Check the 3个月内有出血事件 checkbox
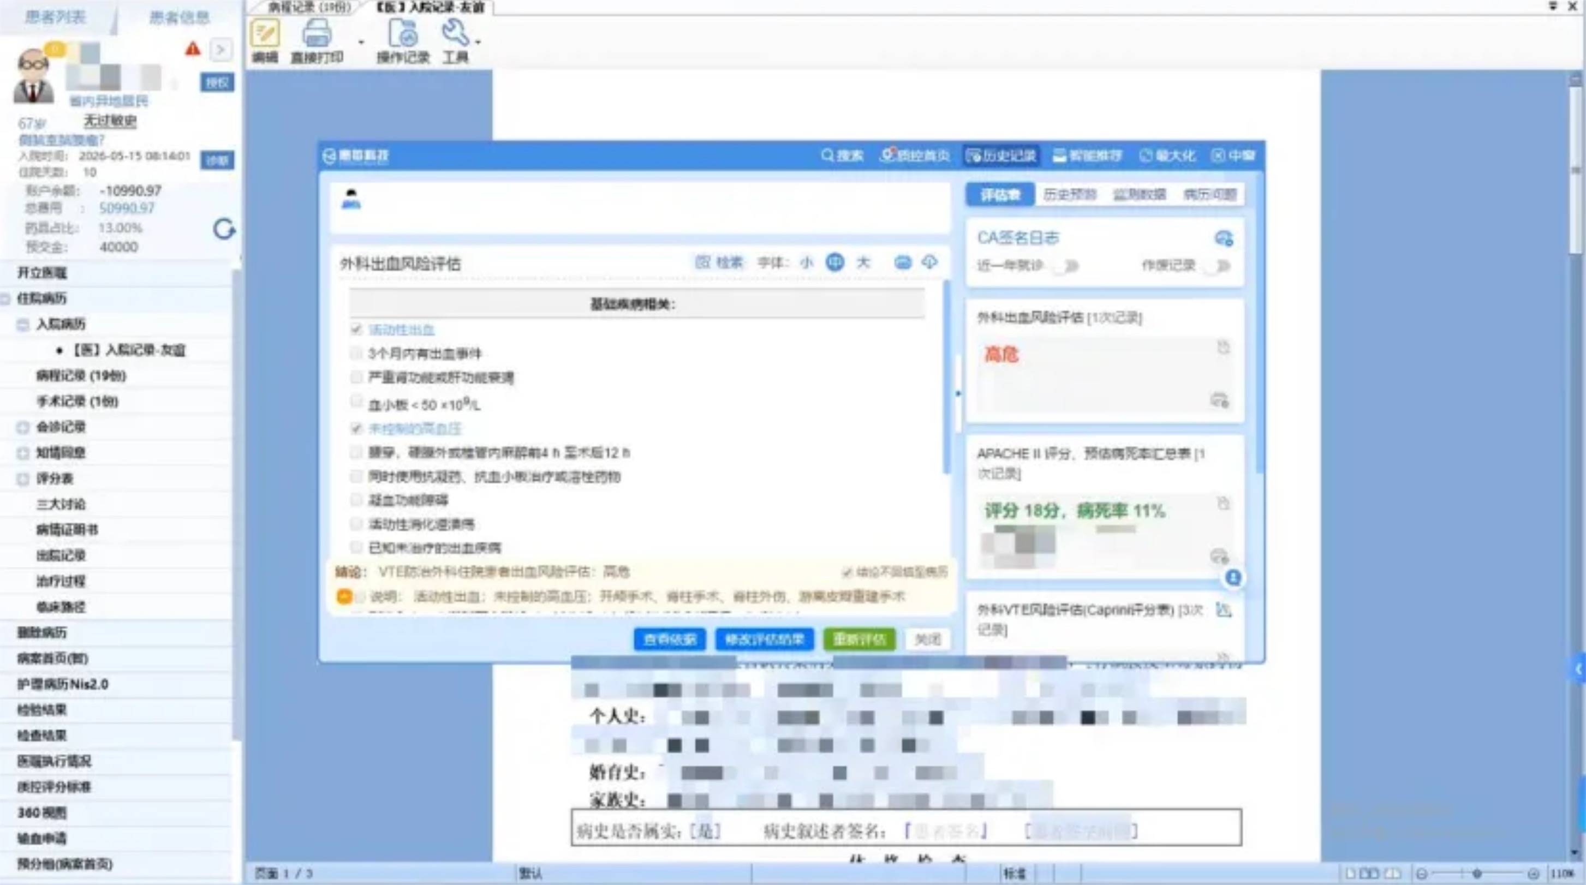 356,353
